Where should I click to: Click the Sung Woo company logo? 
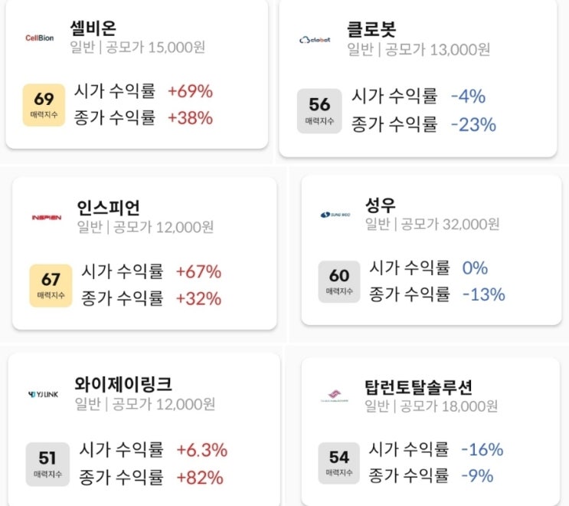(335, 215)
